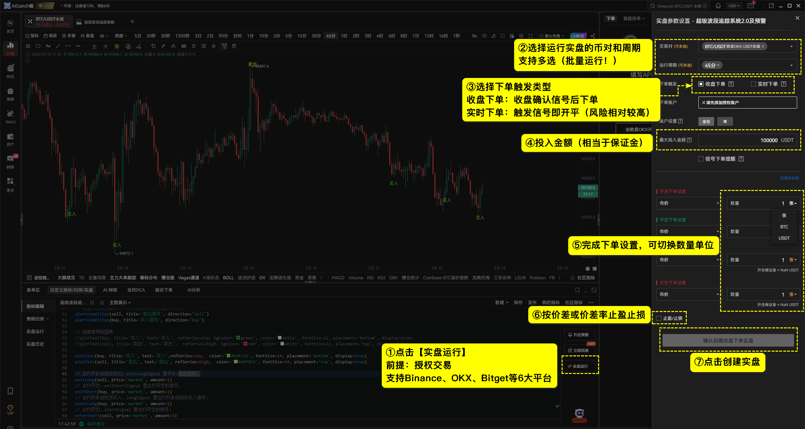This screenshot has height=429, width=805.
Task: Open the 默认布局 layout dropdown
Action: click(x=552, y=36)
